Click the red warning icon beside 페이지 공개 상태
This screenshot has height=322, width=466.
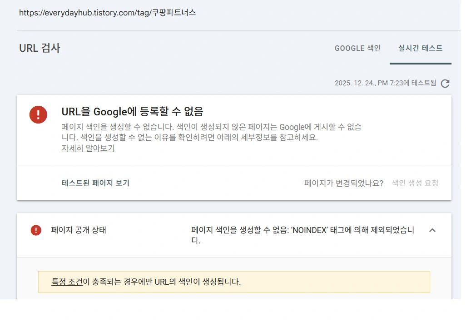[36, 230]
